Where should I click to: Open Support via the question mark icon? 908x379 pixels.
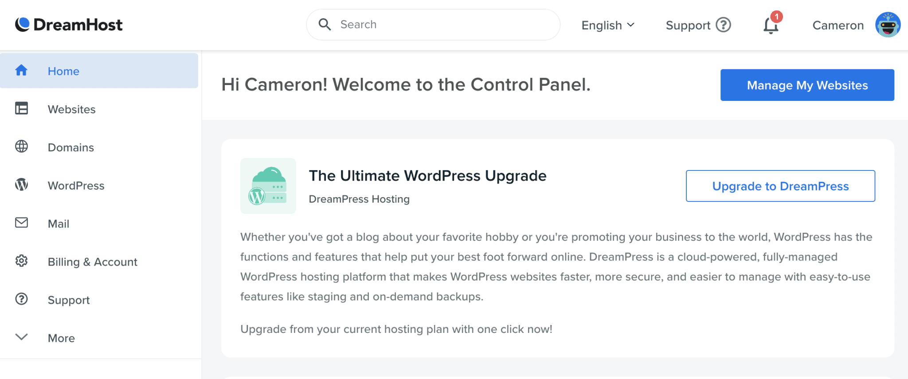[x=21, y=299]
